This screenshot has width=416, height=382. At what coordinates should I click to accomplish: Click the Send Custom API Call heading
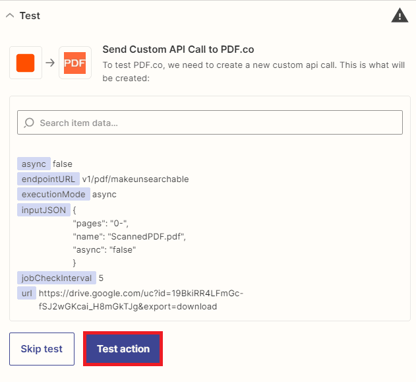click(178, 49)
